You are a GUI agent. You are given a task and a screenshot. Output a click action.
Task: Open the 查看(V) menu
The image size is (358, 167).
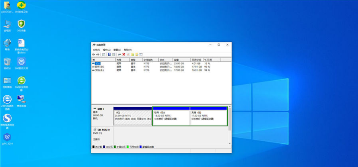point(117,50)
